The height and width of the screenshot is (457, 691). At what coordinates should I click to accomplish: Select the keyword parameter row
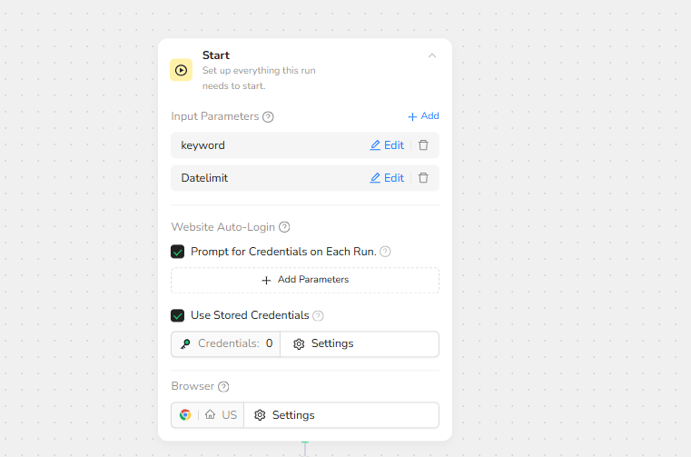pyautogui.click(x=263, y=145)
